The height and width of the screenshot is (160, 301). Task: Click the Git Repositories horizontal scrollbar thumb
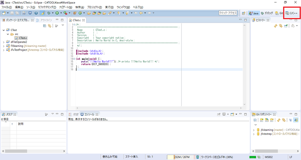coord(267,151)
